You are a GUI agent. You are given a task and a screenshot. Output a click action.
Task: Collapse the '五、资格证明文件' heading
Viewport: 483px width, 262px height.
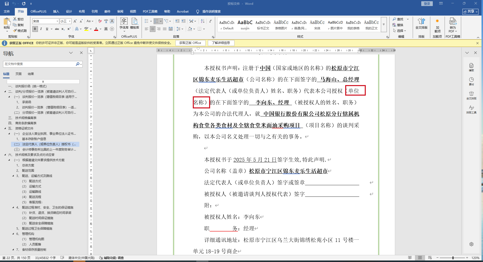tap(5, 128)
